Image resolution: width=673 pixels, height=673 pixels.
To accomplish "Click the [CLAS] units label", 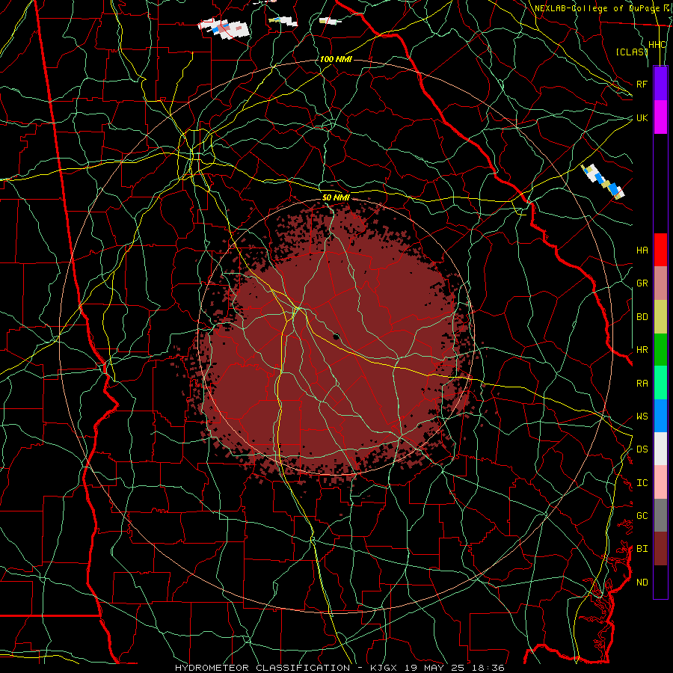I will click(631, 52).
